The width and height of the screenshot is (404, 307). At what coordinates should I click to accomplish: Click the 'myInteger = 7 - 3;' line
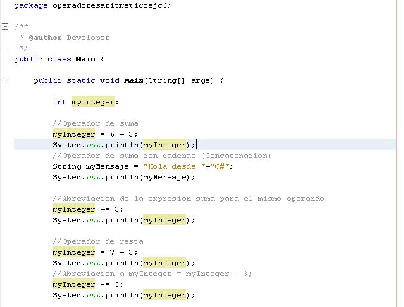click(x=95, y=252)
